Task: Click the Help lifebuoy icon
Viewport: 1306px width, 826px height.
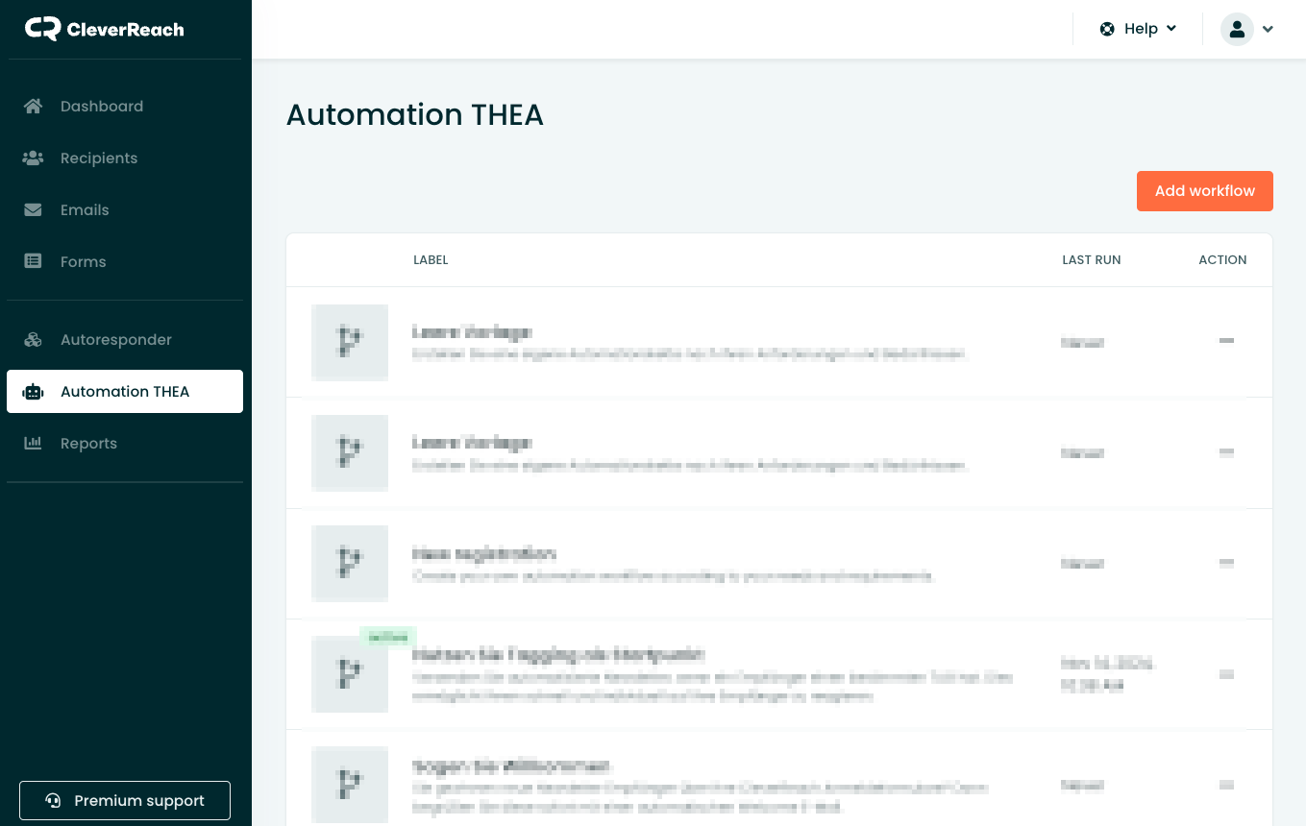Action: [x=1107, y=29]
